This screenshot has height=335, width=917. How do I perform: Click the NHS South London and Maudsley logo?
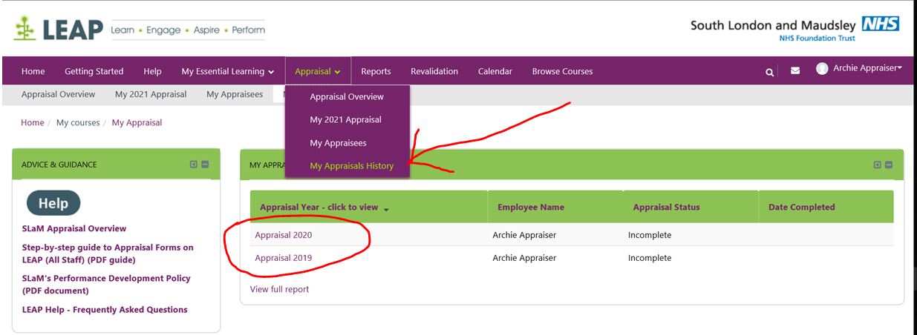tap(795, 29)
